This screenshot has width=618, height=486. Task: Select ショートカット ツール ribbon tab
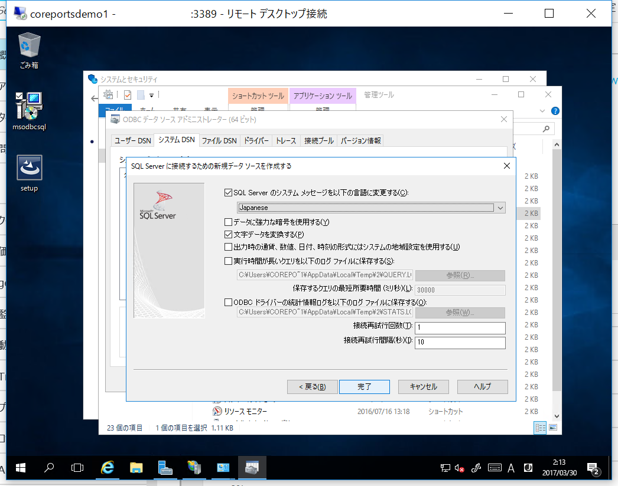point(258,96)
